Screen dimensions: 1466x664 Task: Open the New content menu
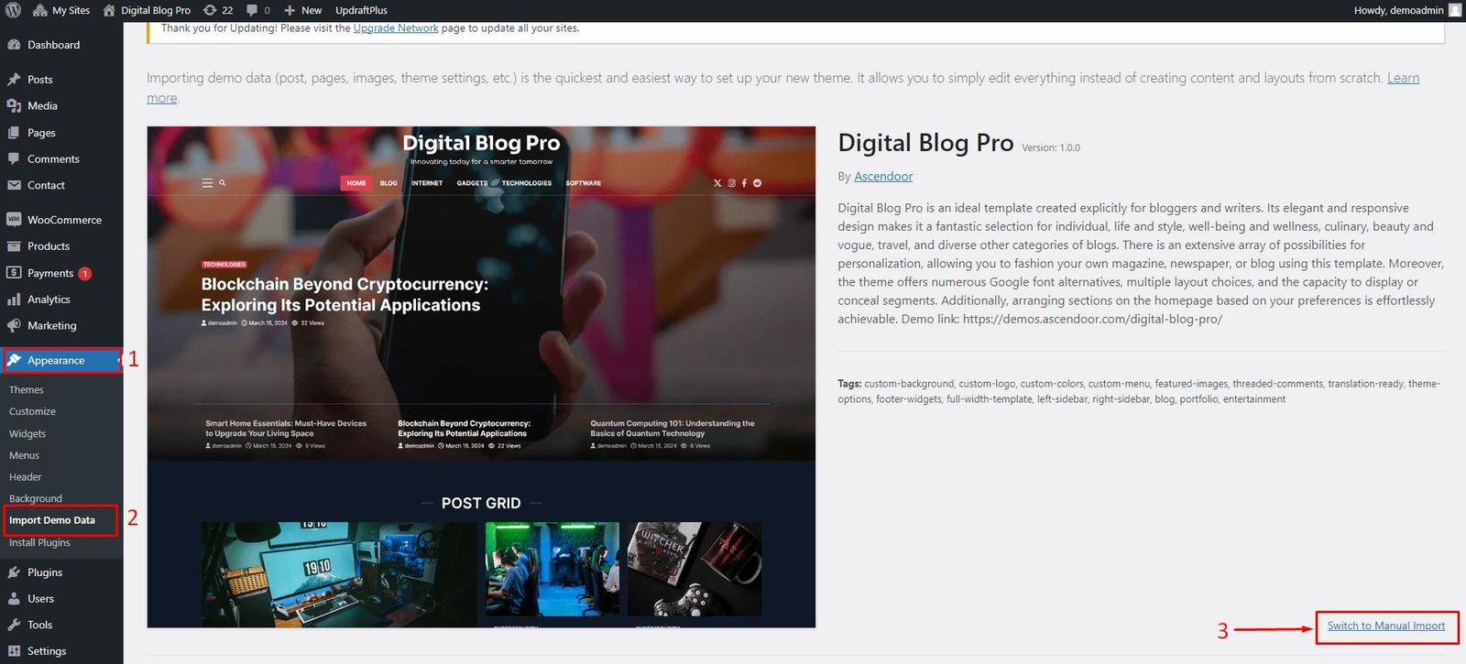[302, 10]
